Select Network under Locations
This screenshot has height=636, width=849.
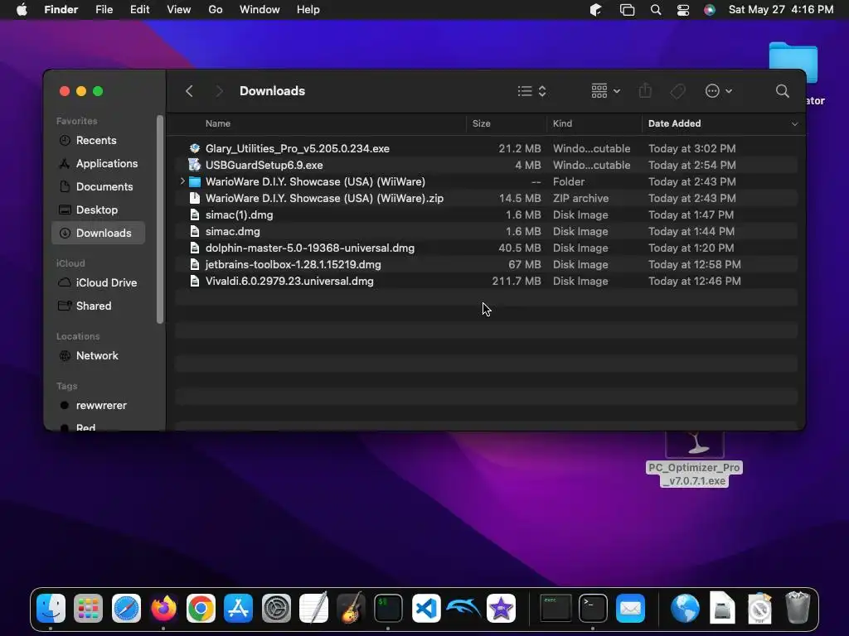point(98,356)
